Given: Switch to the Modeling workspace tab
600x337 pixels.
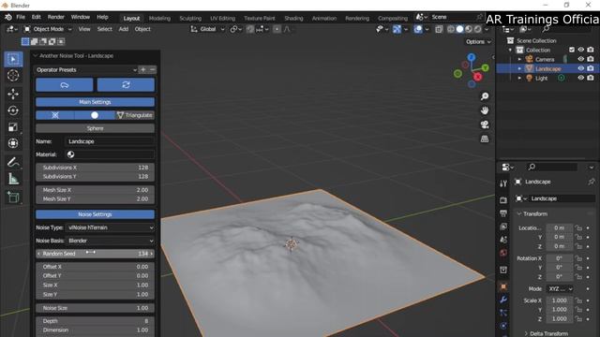Looking at the screenshot, I should tap(159, 19).
